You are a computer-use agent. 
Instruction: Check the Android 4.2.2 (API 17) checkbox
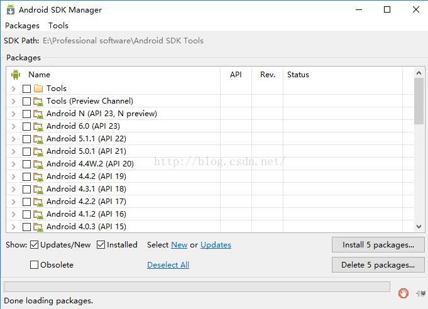tap(26, 202)
